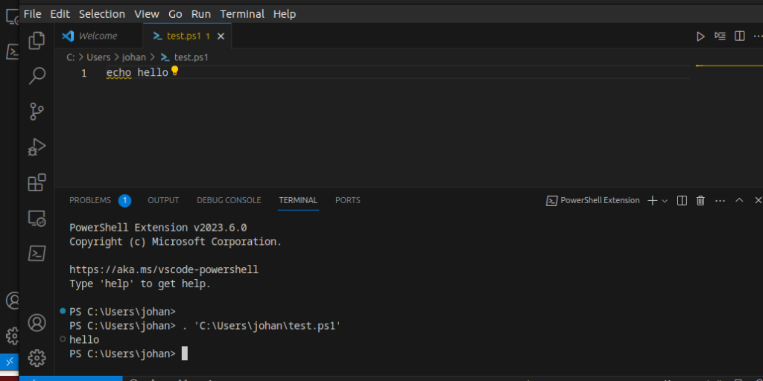Image resolution: width=763 pixels, height=381 pixels.
Task: Maximize terminal panel with chevron up
Action: pyautogui.click(x=739, y=200)
